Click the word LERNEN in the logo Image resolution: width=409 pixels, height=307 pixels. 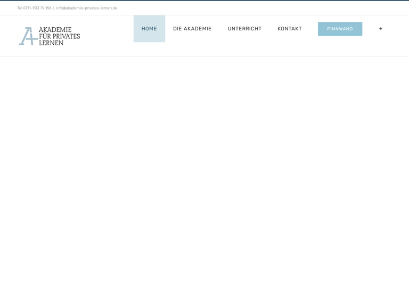(x=51, y=43)
